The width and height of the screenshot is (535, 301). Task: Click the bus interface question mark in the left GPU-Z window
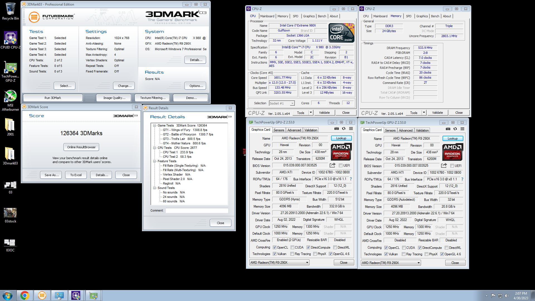click(351, 179)
